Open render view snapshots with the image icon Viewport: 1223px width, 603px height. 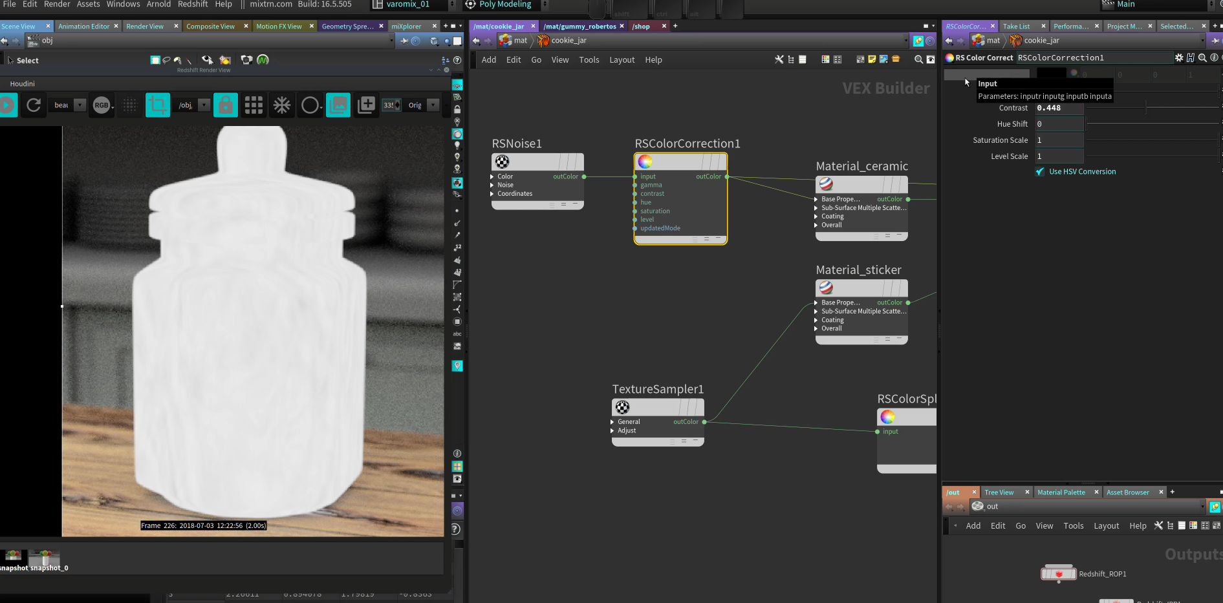pyautogui.click(x=338, y=105)
